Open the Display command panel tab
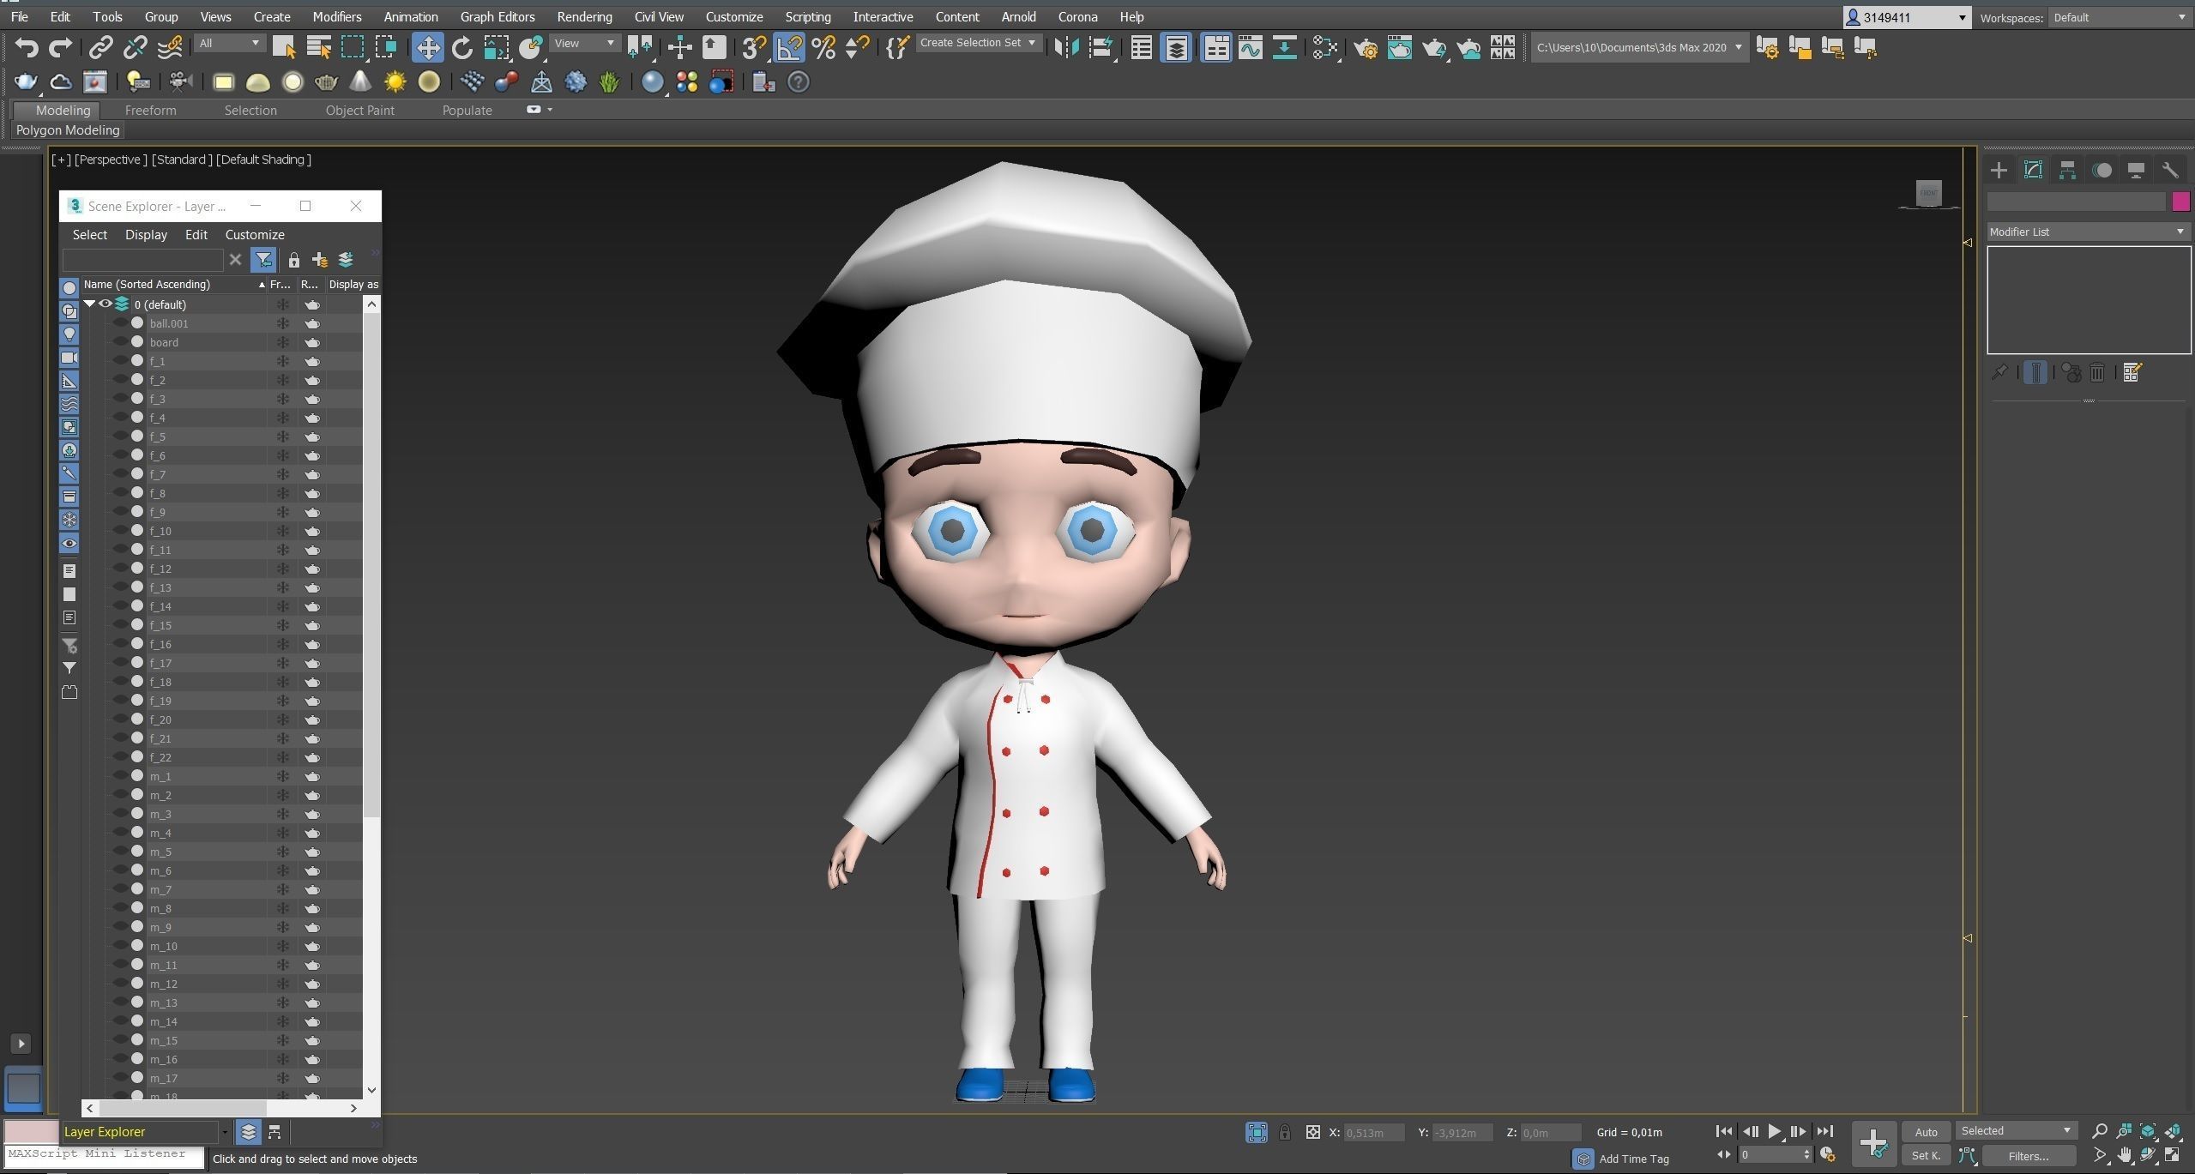 (2136, 170)
